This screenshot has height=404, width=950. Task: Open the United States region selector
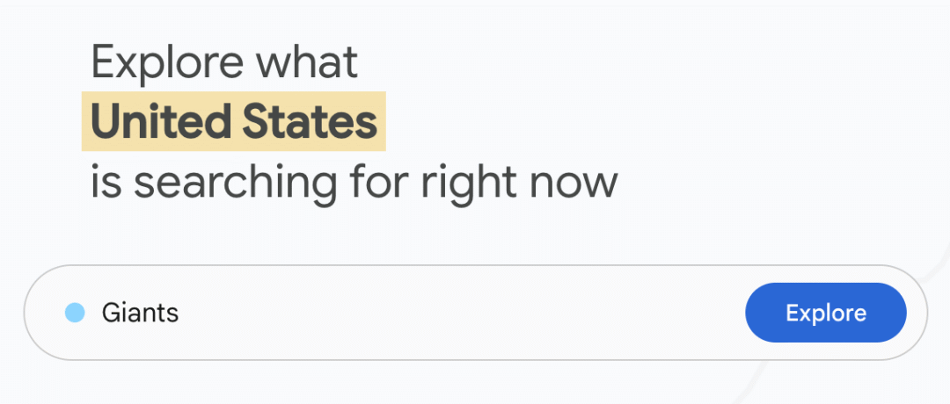[234, 123]
